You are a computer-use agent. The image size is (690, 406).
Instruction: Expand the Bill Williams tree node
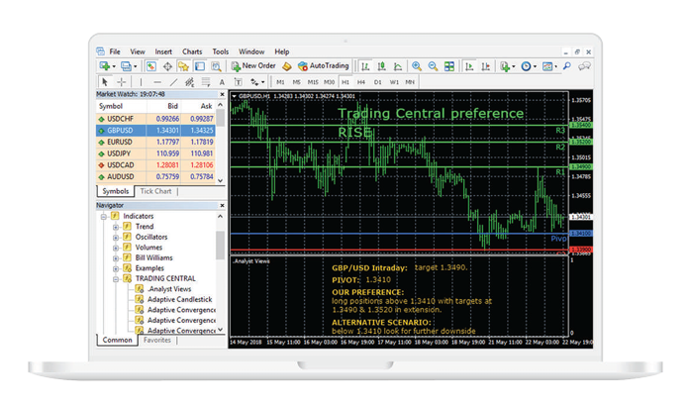(x=116, y=258)
